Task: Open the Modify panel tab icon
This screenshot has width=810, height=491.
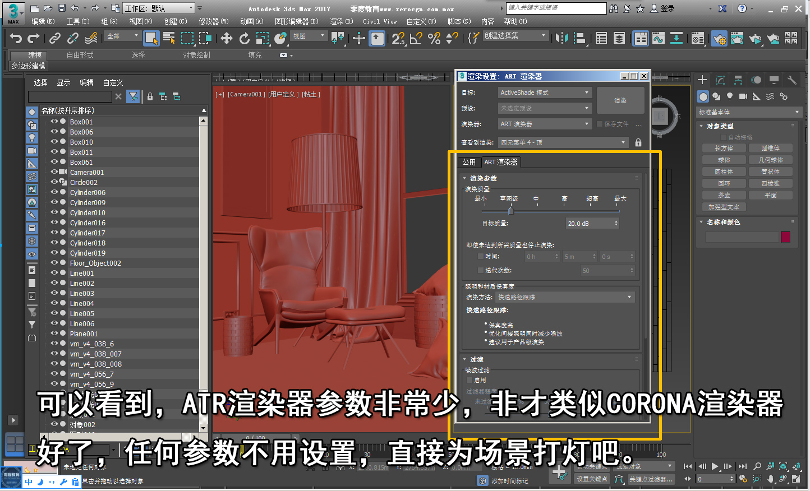Action: point(720,80)
